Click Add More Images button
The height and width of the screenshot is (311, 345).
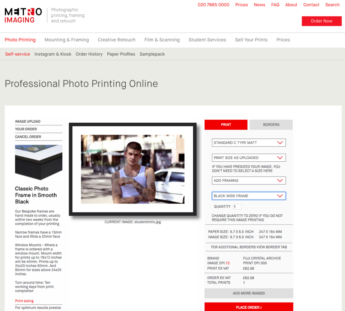[249, 293]
